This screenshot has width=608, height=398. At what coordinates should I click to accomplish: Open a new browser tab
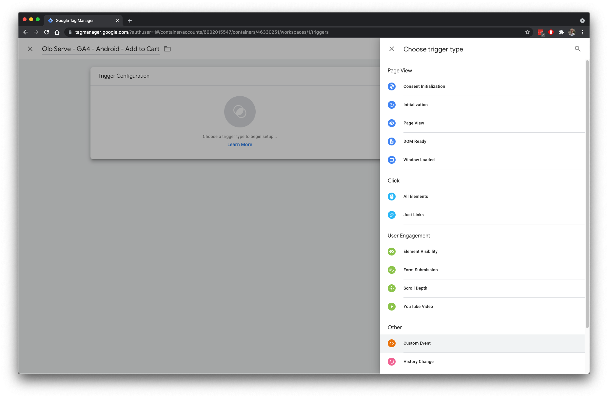[x=130, y=21]
